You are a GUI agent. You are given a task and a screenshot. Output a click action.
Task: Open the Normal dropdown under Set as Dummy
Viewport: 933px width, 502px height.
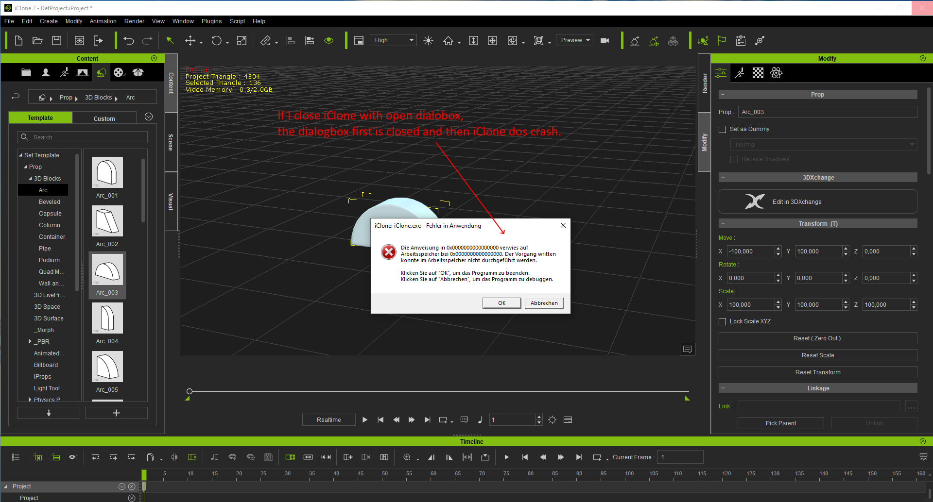click(x=824, y=145)
